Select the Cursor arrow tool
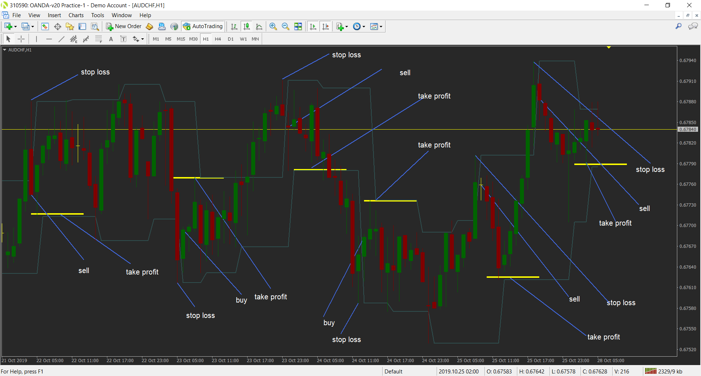Screen dimensions: 701x376 tap(8, 39)
